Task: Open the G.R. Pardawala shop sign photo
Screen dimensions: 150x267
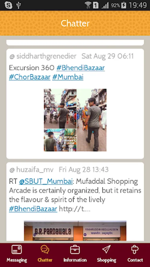Action: [x=75, y=231]
